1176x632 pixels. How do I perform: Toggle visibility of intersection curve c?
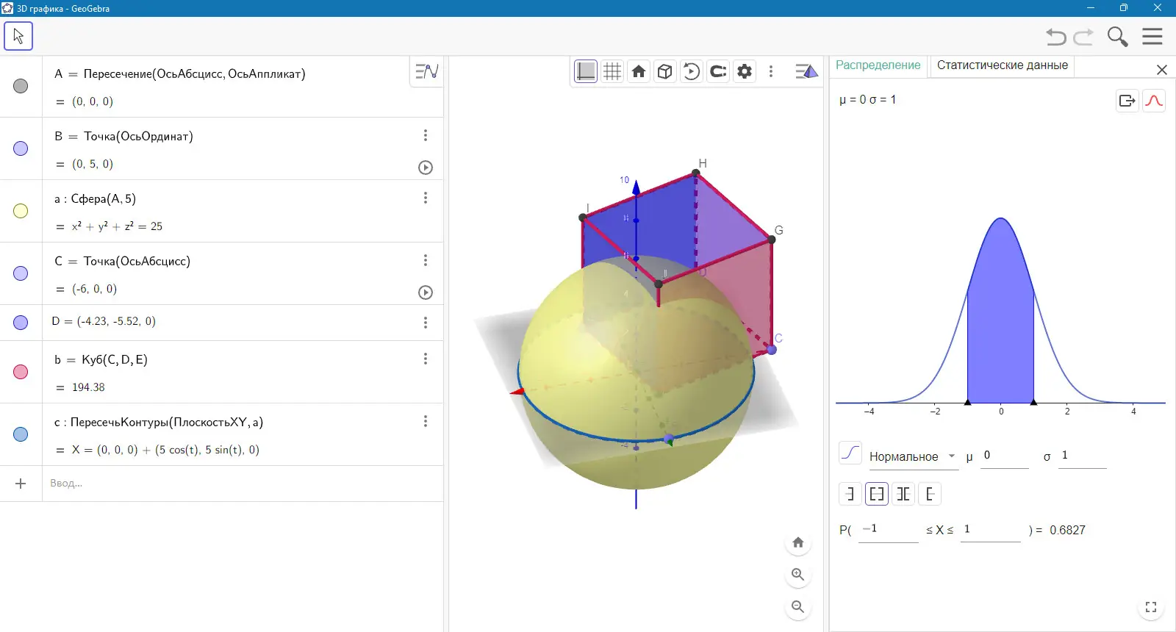[x=21, y=434]
